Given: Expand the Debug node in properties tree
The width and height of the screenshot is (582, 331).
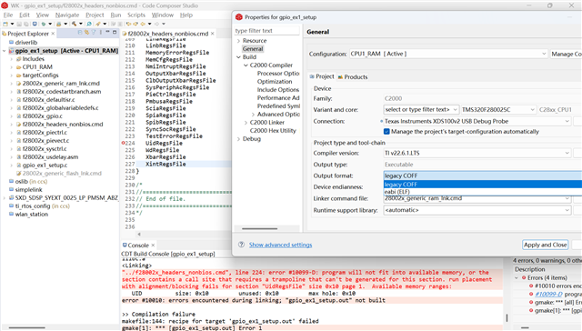Looking at the screenshot, I should [x=238, y=139].
